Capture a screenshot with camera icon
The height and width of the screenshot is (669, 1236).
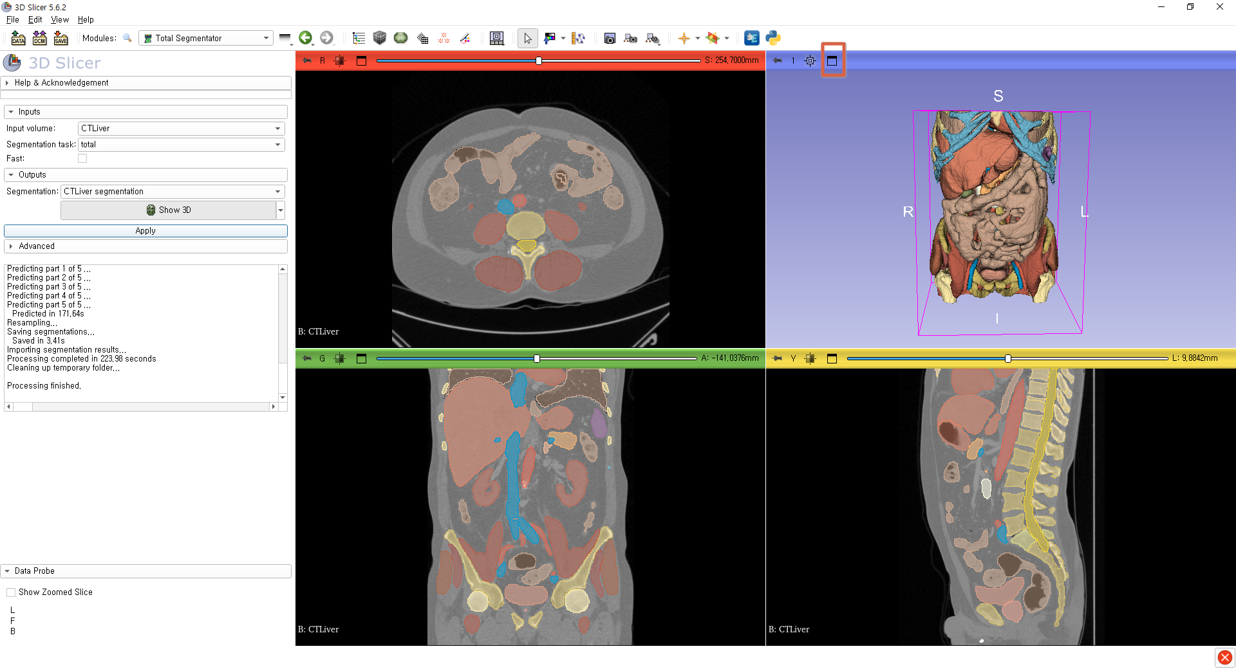point(610,39)
